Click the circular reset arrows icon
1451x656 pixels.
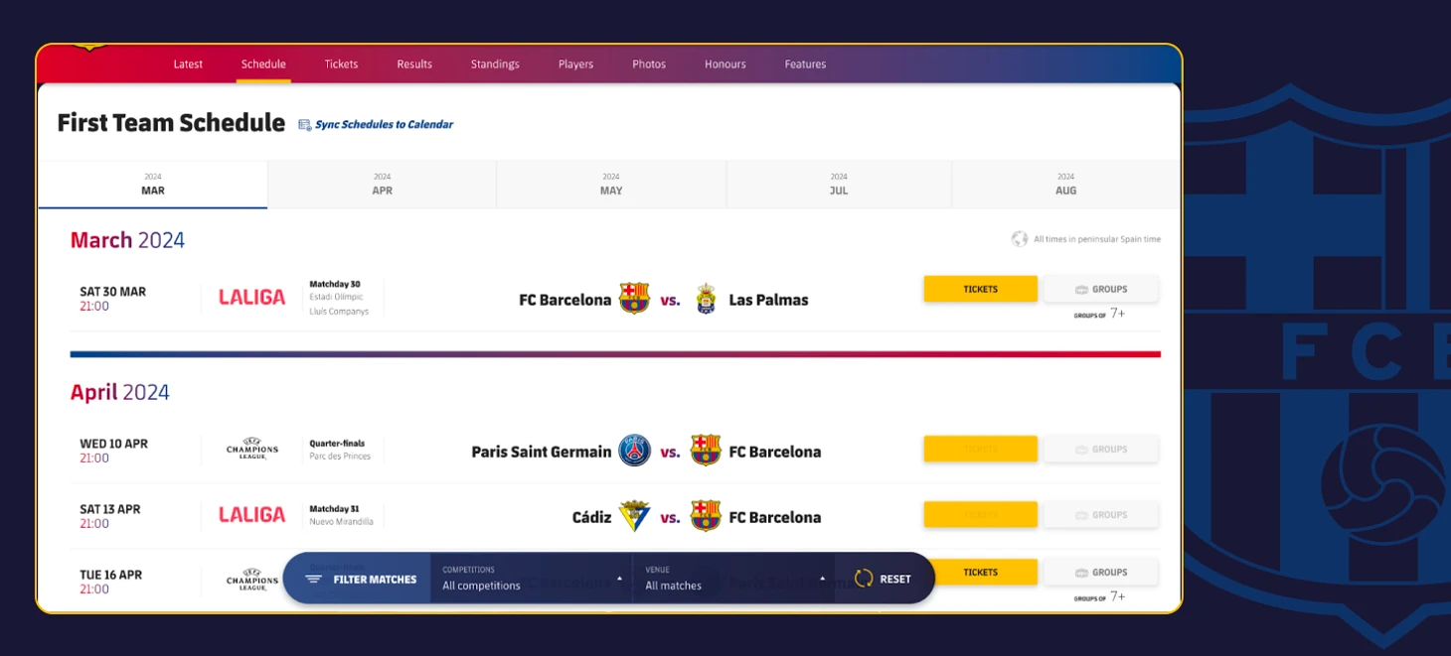[864, 579]
